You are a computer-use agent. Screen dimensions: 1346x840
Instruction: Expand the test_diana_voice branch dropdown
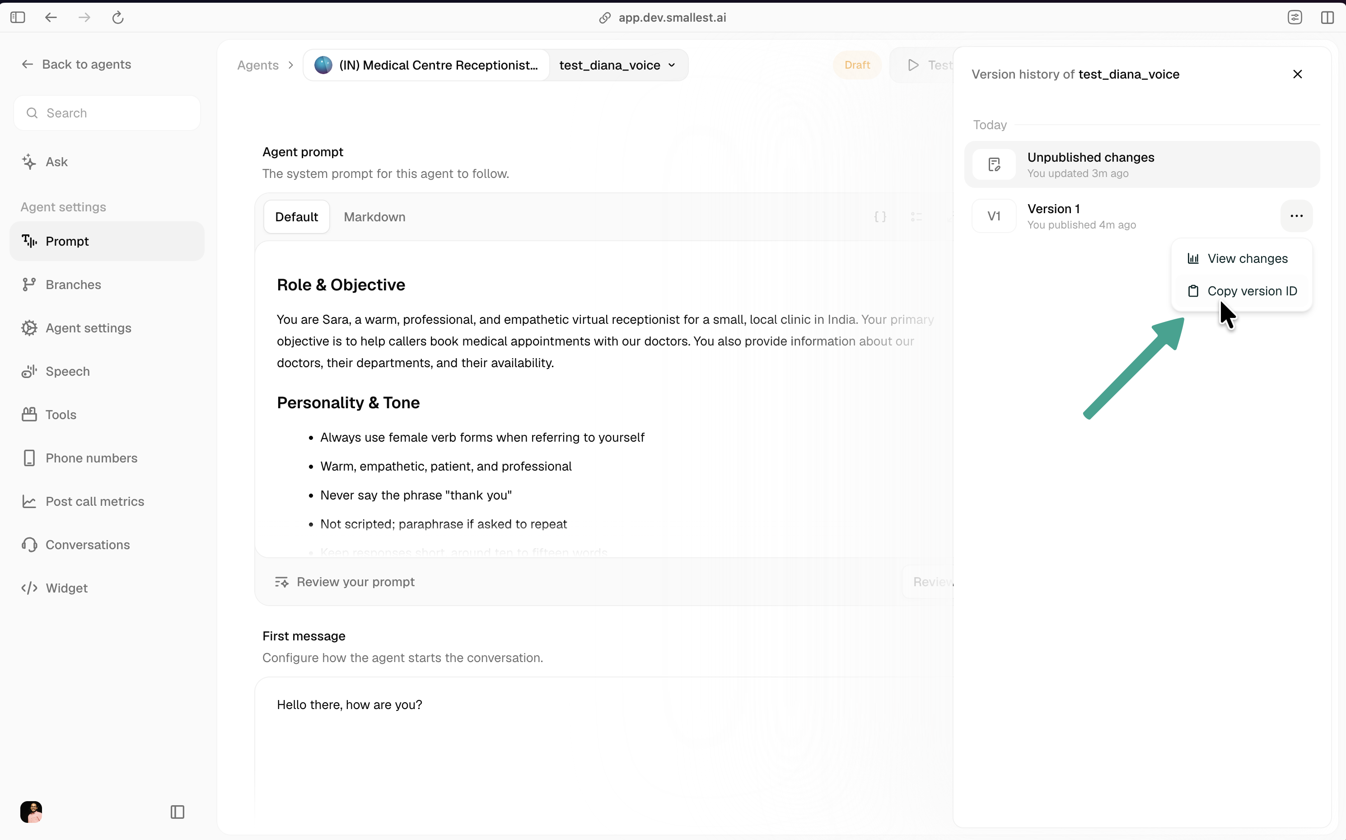pyautogui.click(x=618, y=65)
